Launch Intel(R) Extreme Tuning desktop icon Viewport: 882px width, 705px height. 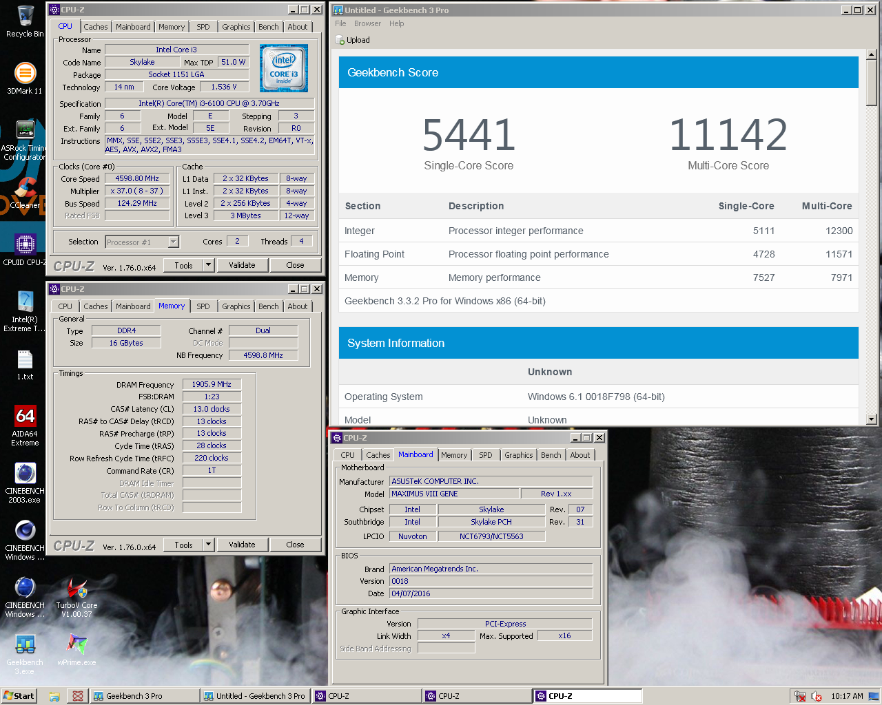point(25,311)
